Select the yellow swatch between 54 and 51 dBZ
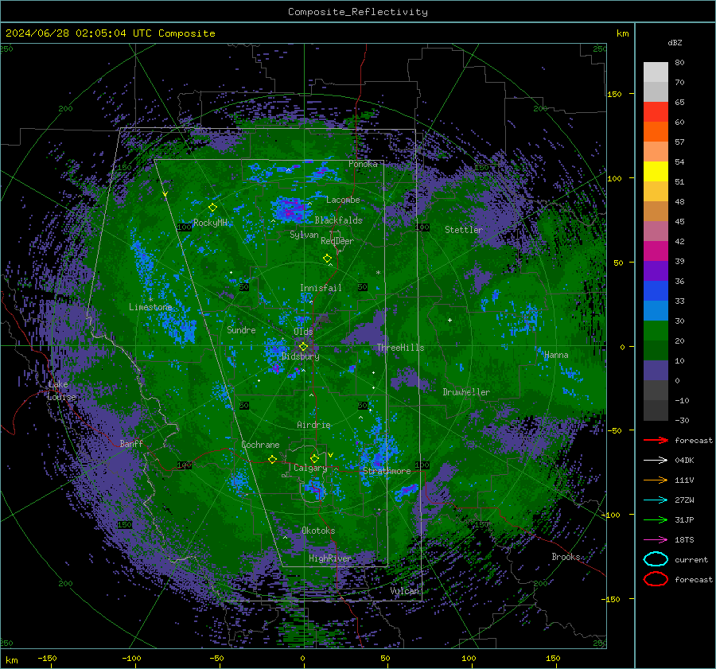The image size is (716, 669). pos(656,172)
